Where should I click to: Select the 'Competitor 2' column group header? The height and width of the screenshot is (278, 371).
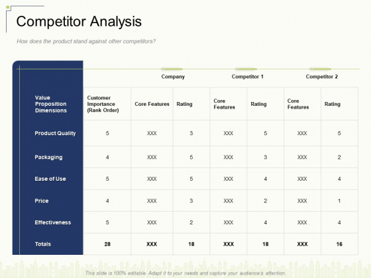point(322,77)
